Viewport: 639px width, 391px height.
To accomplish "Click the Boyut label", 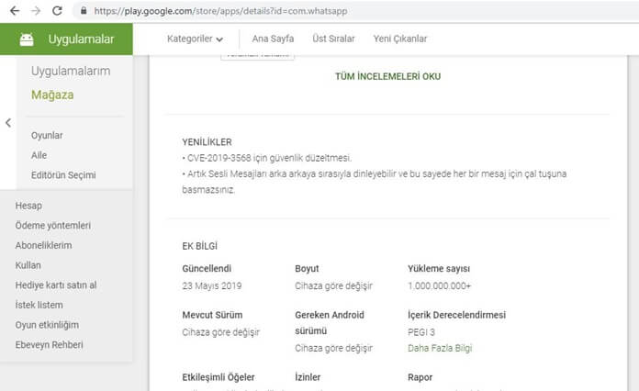I will (307, 268).
